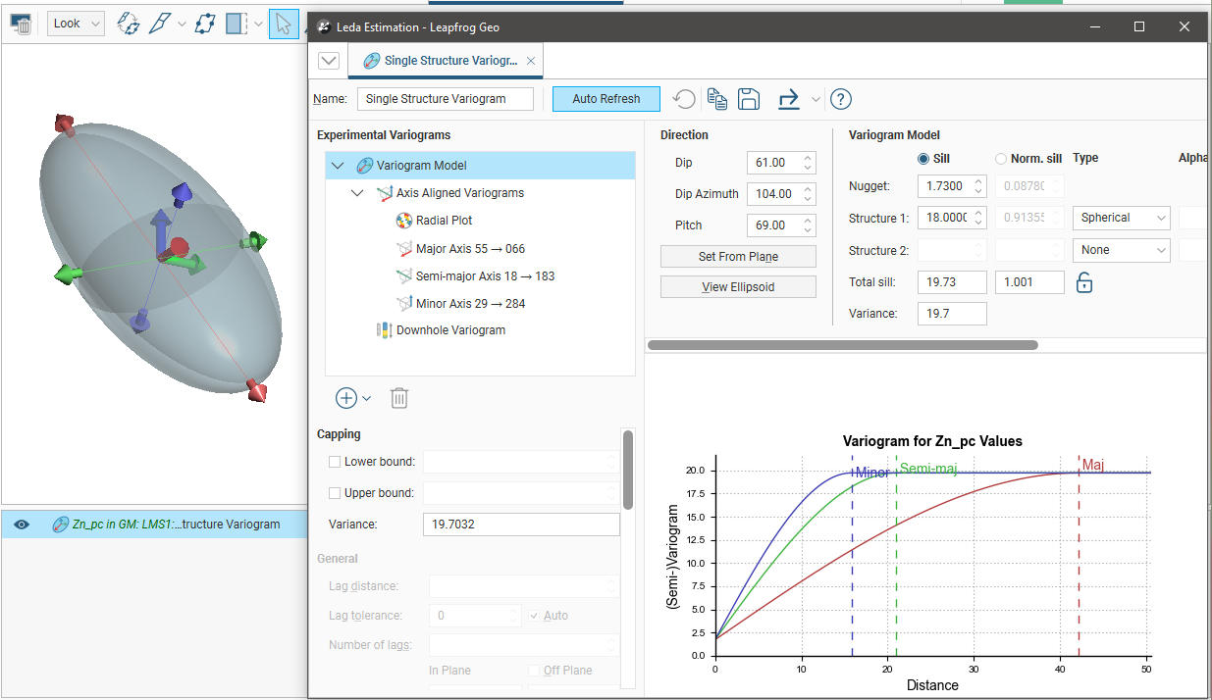Enable the Upper bound capping checkbox
1212x700 pixels.
pos(335,493)
